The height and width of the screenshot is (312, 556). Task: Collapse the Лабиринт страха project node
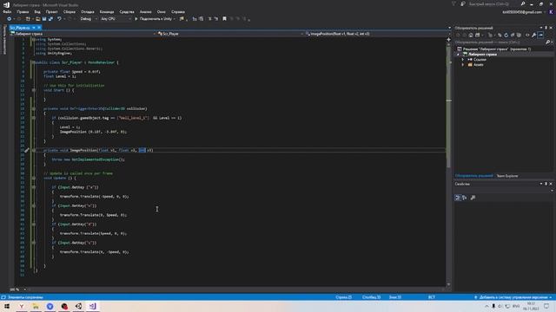tap(458, 55)
